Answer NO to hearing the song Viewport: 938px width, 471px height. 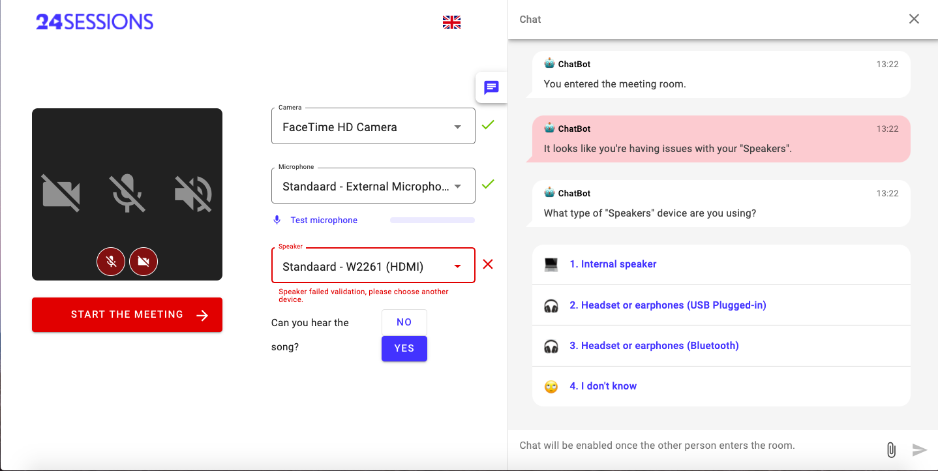(404, 322)
